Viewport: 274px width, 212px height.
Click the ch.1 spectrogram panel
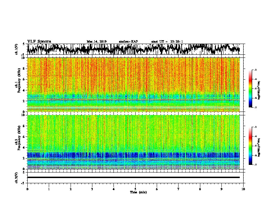134,85
